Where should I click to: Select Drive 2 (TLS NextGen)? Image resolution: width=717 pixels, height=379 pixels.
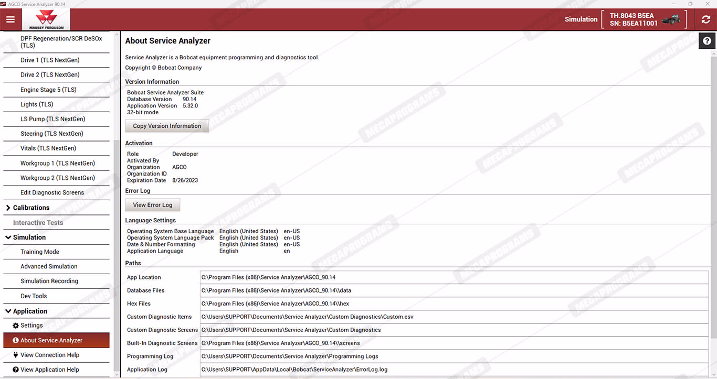click(57, 74)
